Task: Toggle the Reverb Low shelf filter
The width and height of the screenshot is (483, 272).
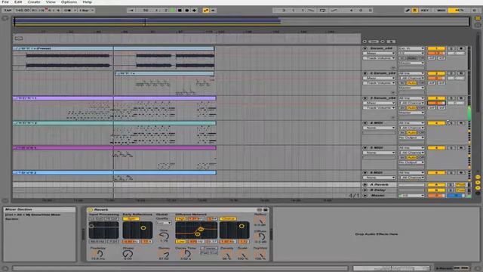Action: tap(180, 242)
